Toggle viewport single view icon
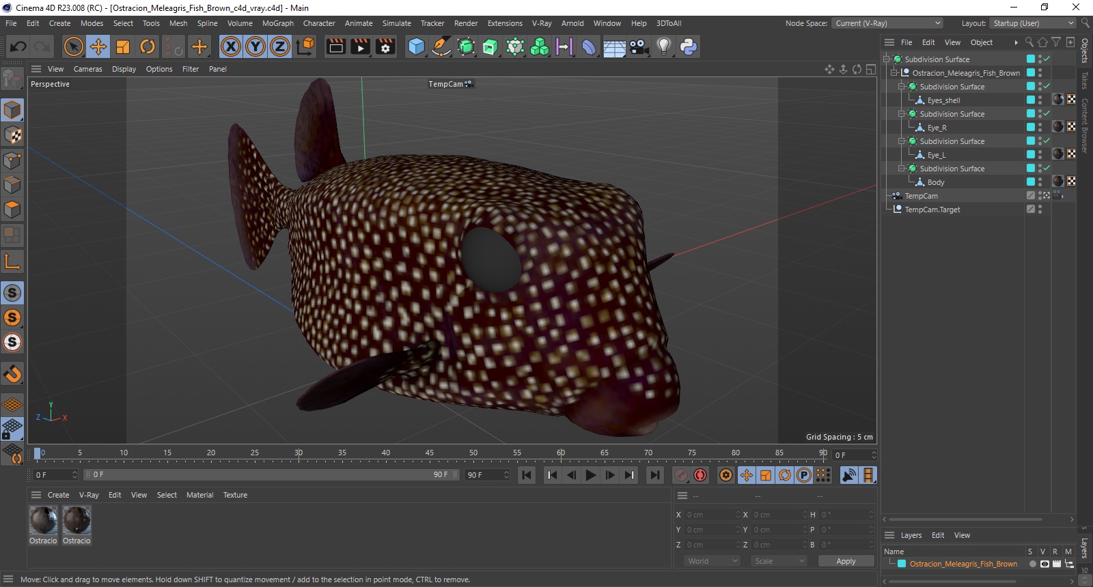Image resolution: width=1093 pixels, height=587 pixels. [870, 69]
